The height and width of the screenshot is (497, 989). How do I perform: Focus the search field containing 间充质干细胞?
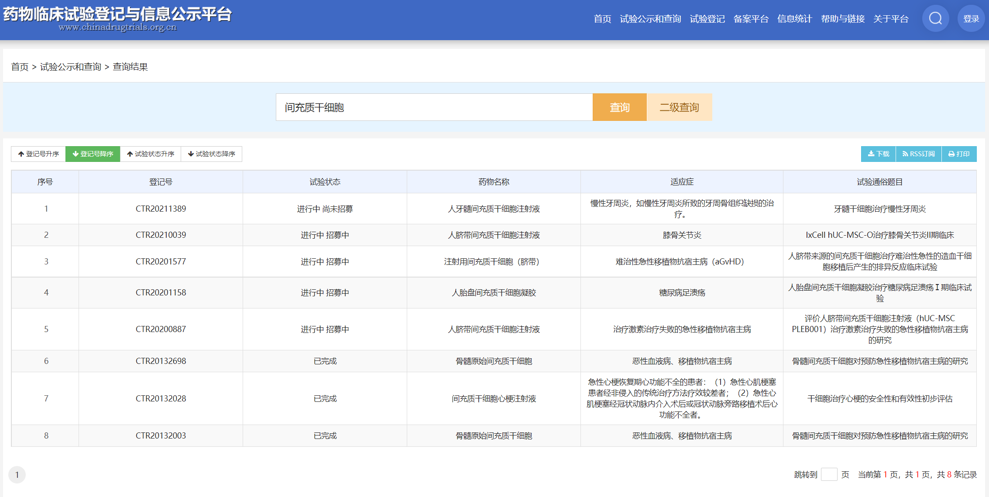click(x=434, y=107)
